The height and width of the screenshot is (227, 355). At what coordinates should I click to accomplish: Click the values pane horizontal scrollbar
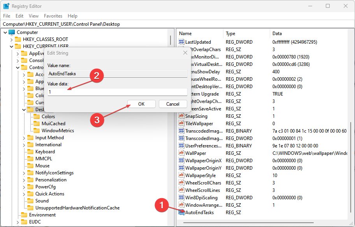click(248, 223)
